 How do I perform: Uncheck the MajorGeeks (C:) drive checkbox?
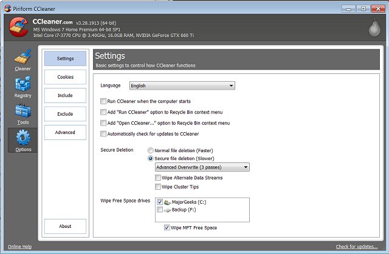[x=160, y=202]
